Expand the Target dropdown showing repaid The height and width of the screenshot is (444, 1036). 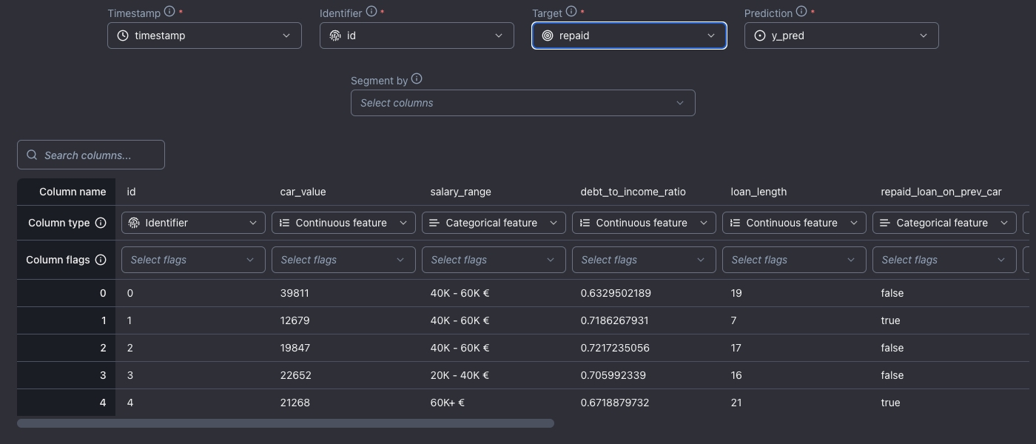point(629,36)
